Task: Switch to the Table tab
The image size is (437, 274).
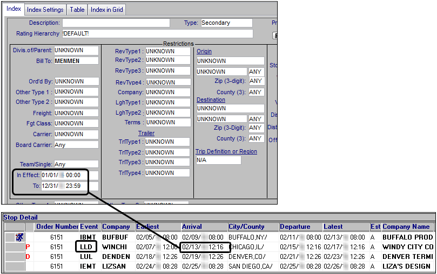Action: 77,10
